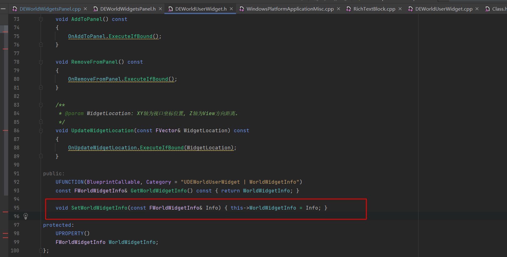Close the DEWorldUserWidget.h tab
This screenshot has height=257, width=507.
click(x=231, y=9)
